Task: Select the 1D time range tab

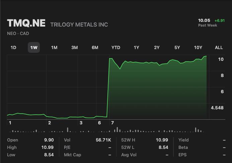Action: 13,47
